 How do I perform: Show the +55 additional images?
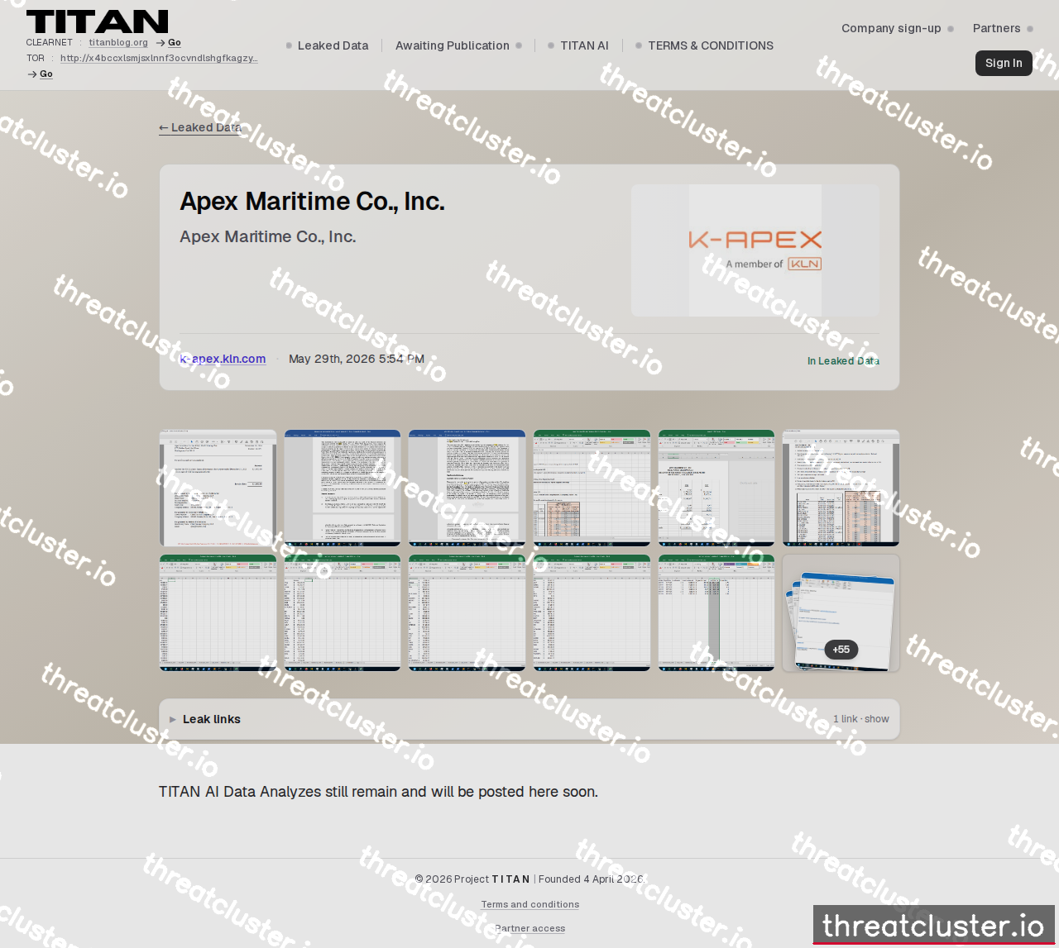(x=841, y=612)
